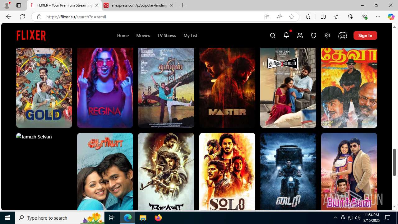Image resolution: width=398 pixels, height=224 pixels.
Task: Click the page vertical scrollbar thumb
Action: coord(394,162)
